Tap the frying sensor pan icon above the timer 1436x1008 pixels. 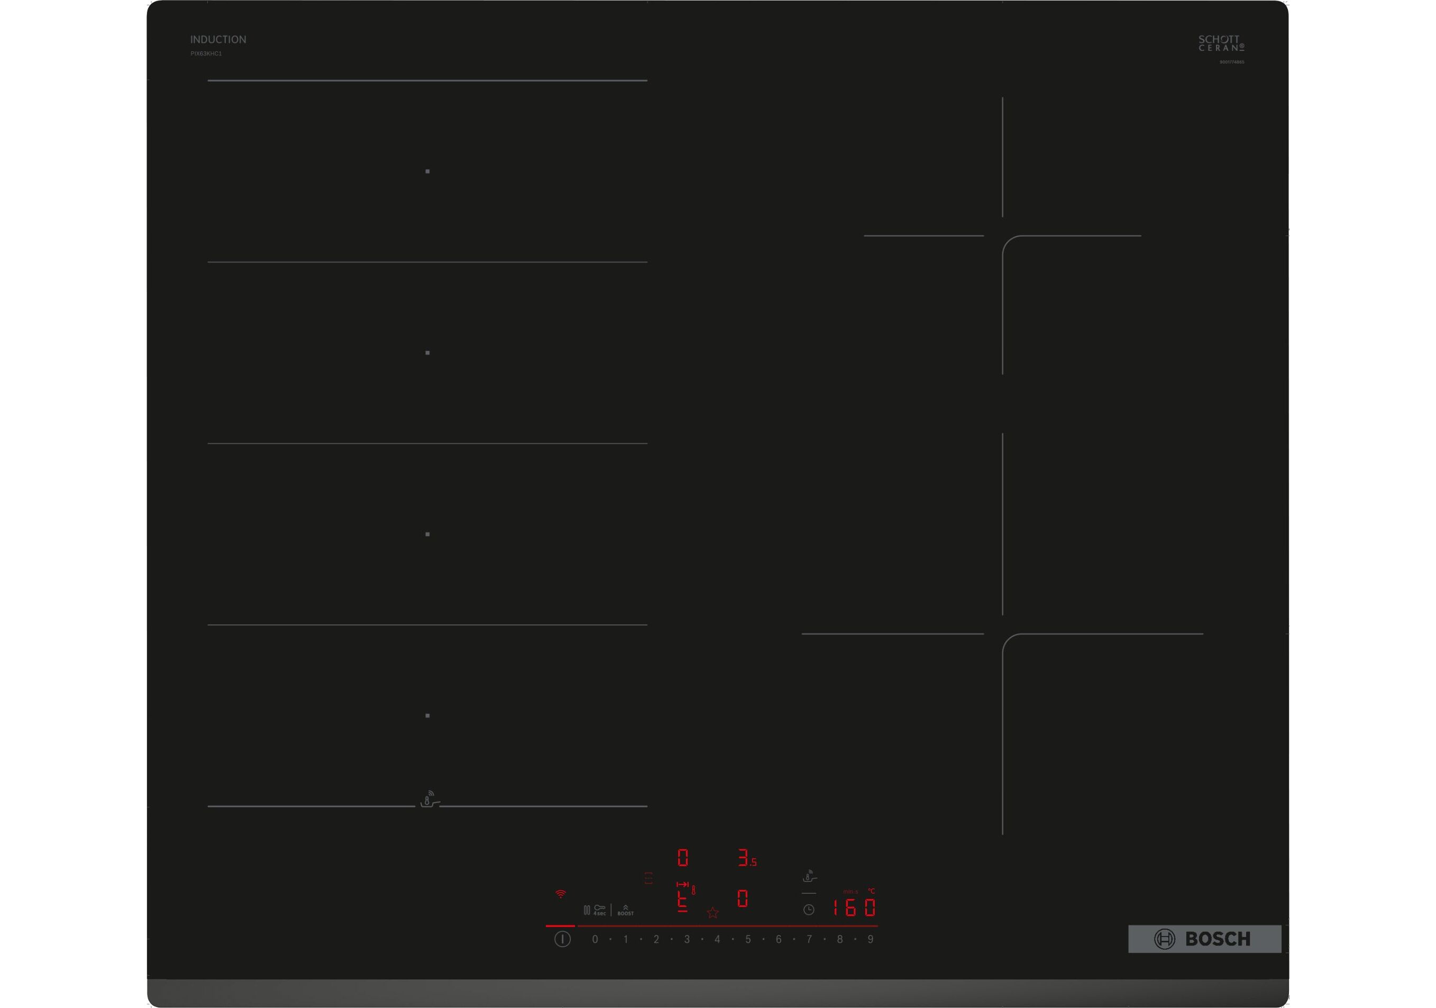tap(809, 877)
